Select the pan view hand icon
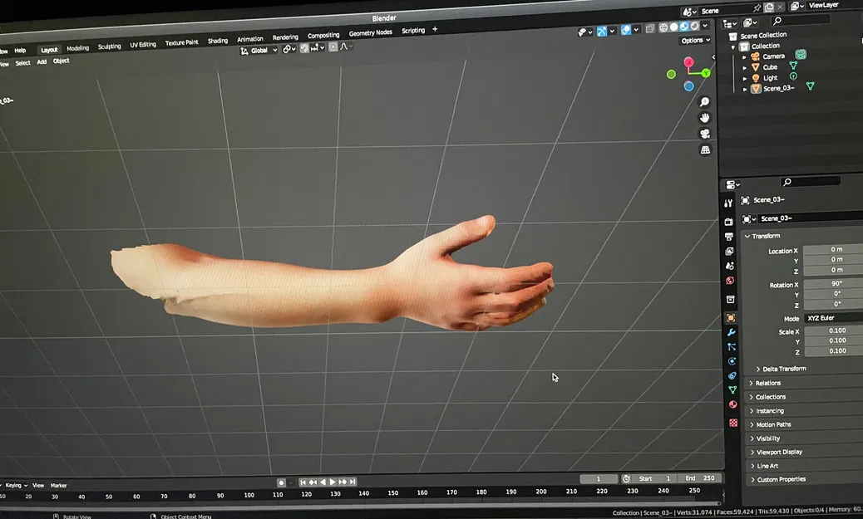 click(x=704, y=118)
